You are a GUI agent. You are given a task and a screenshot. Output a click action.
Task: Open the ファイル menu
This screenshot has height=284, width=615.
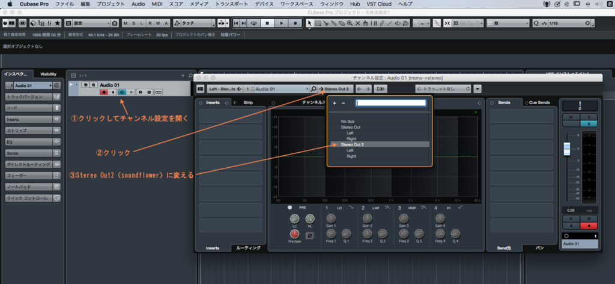(x=64, y=4)
